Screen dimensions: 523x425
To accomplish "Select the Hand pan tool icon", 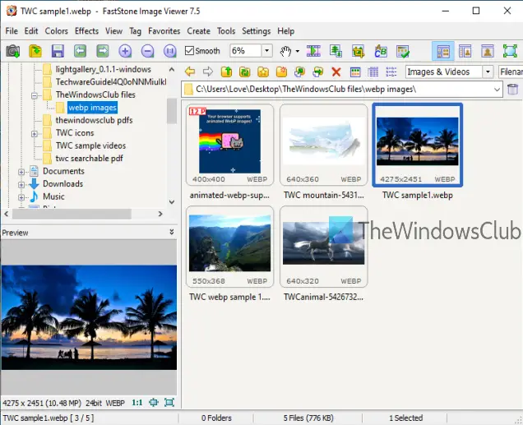I will click(x=285, y=51).
